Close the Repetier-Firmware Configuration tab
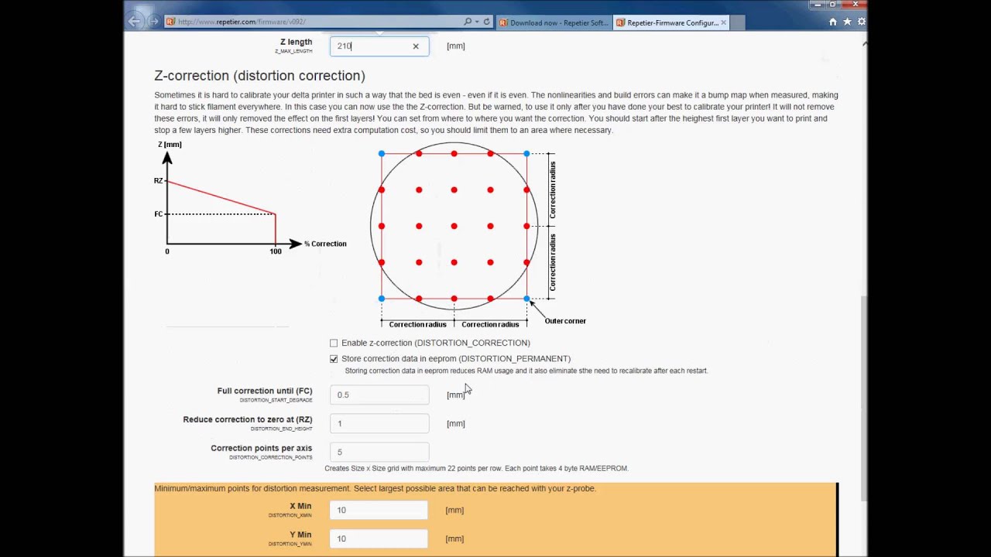The width and height of the screenshot is (991, 557). pos(723,22)
